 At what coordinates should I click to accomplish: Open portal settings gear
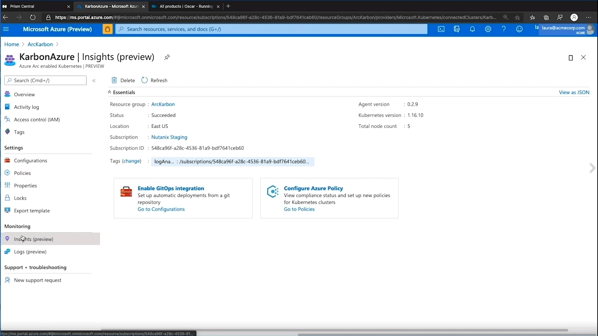coord(488,29)
